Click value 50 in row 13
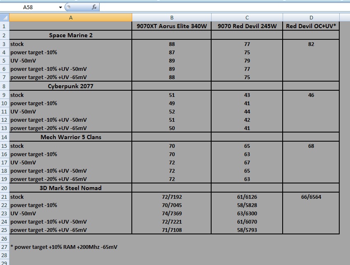 point(171,128)
